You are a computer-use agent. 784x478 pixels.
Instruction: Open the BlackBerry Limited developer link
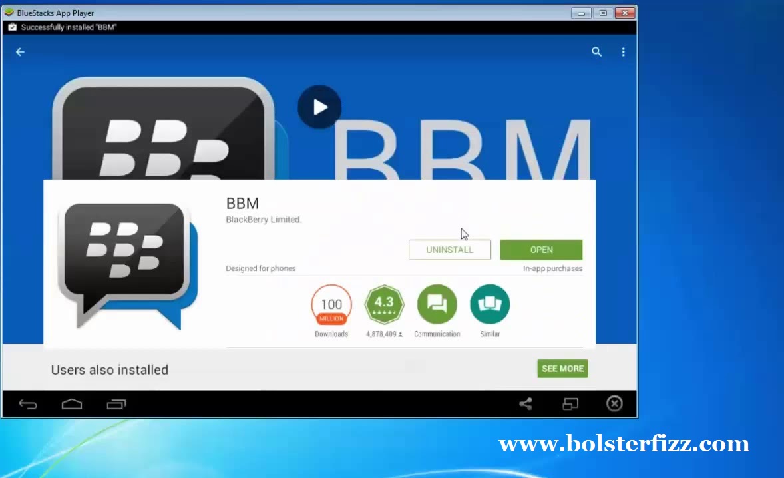[x=264, y=220]
